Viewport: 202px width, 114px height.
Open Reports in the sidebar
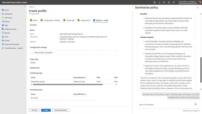click(6, 33)
